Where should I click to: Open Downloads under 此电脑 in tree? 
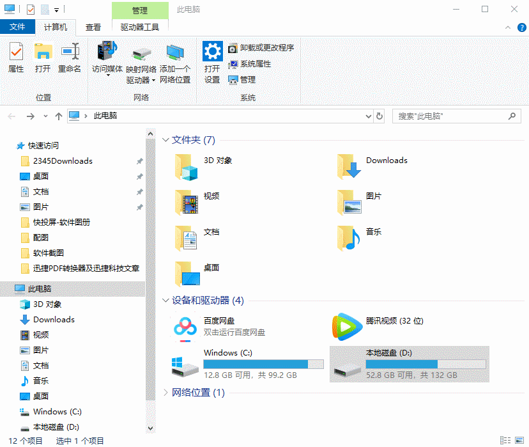click(x=54, y=319)
